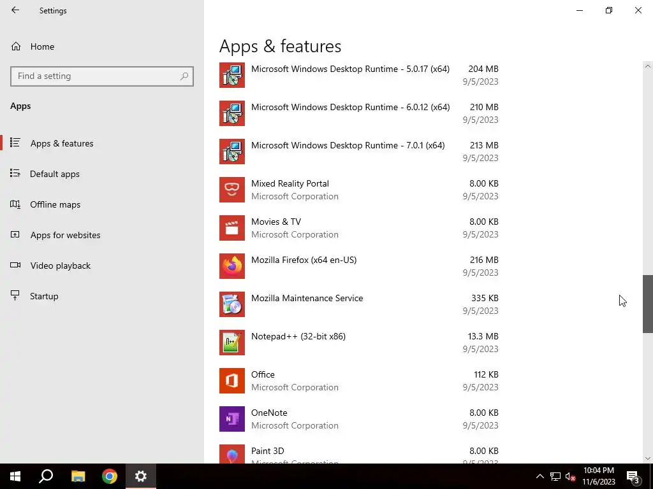Click the Home house icon
Viewport: 653px width, 489px height.
click(16, 46)
